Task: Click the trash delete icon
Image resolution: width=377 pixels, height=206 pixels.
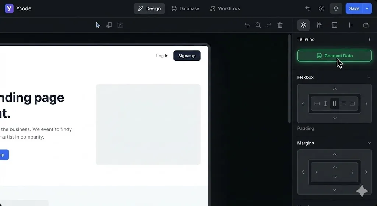Action: pos(280,25)
